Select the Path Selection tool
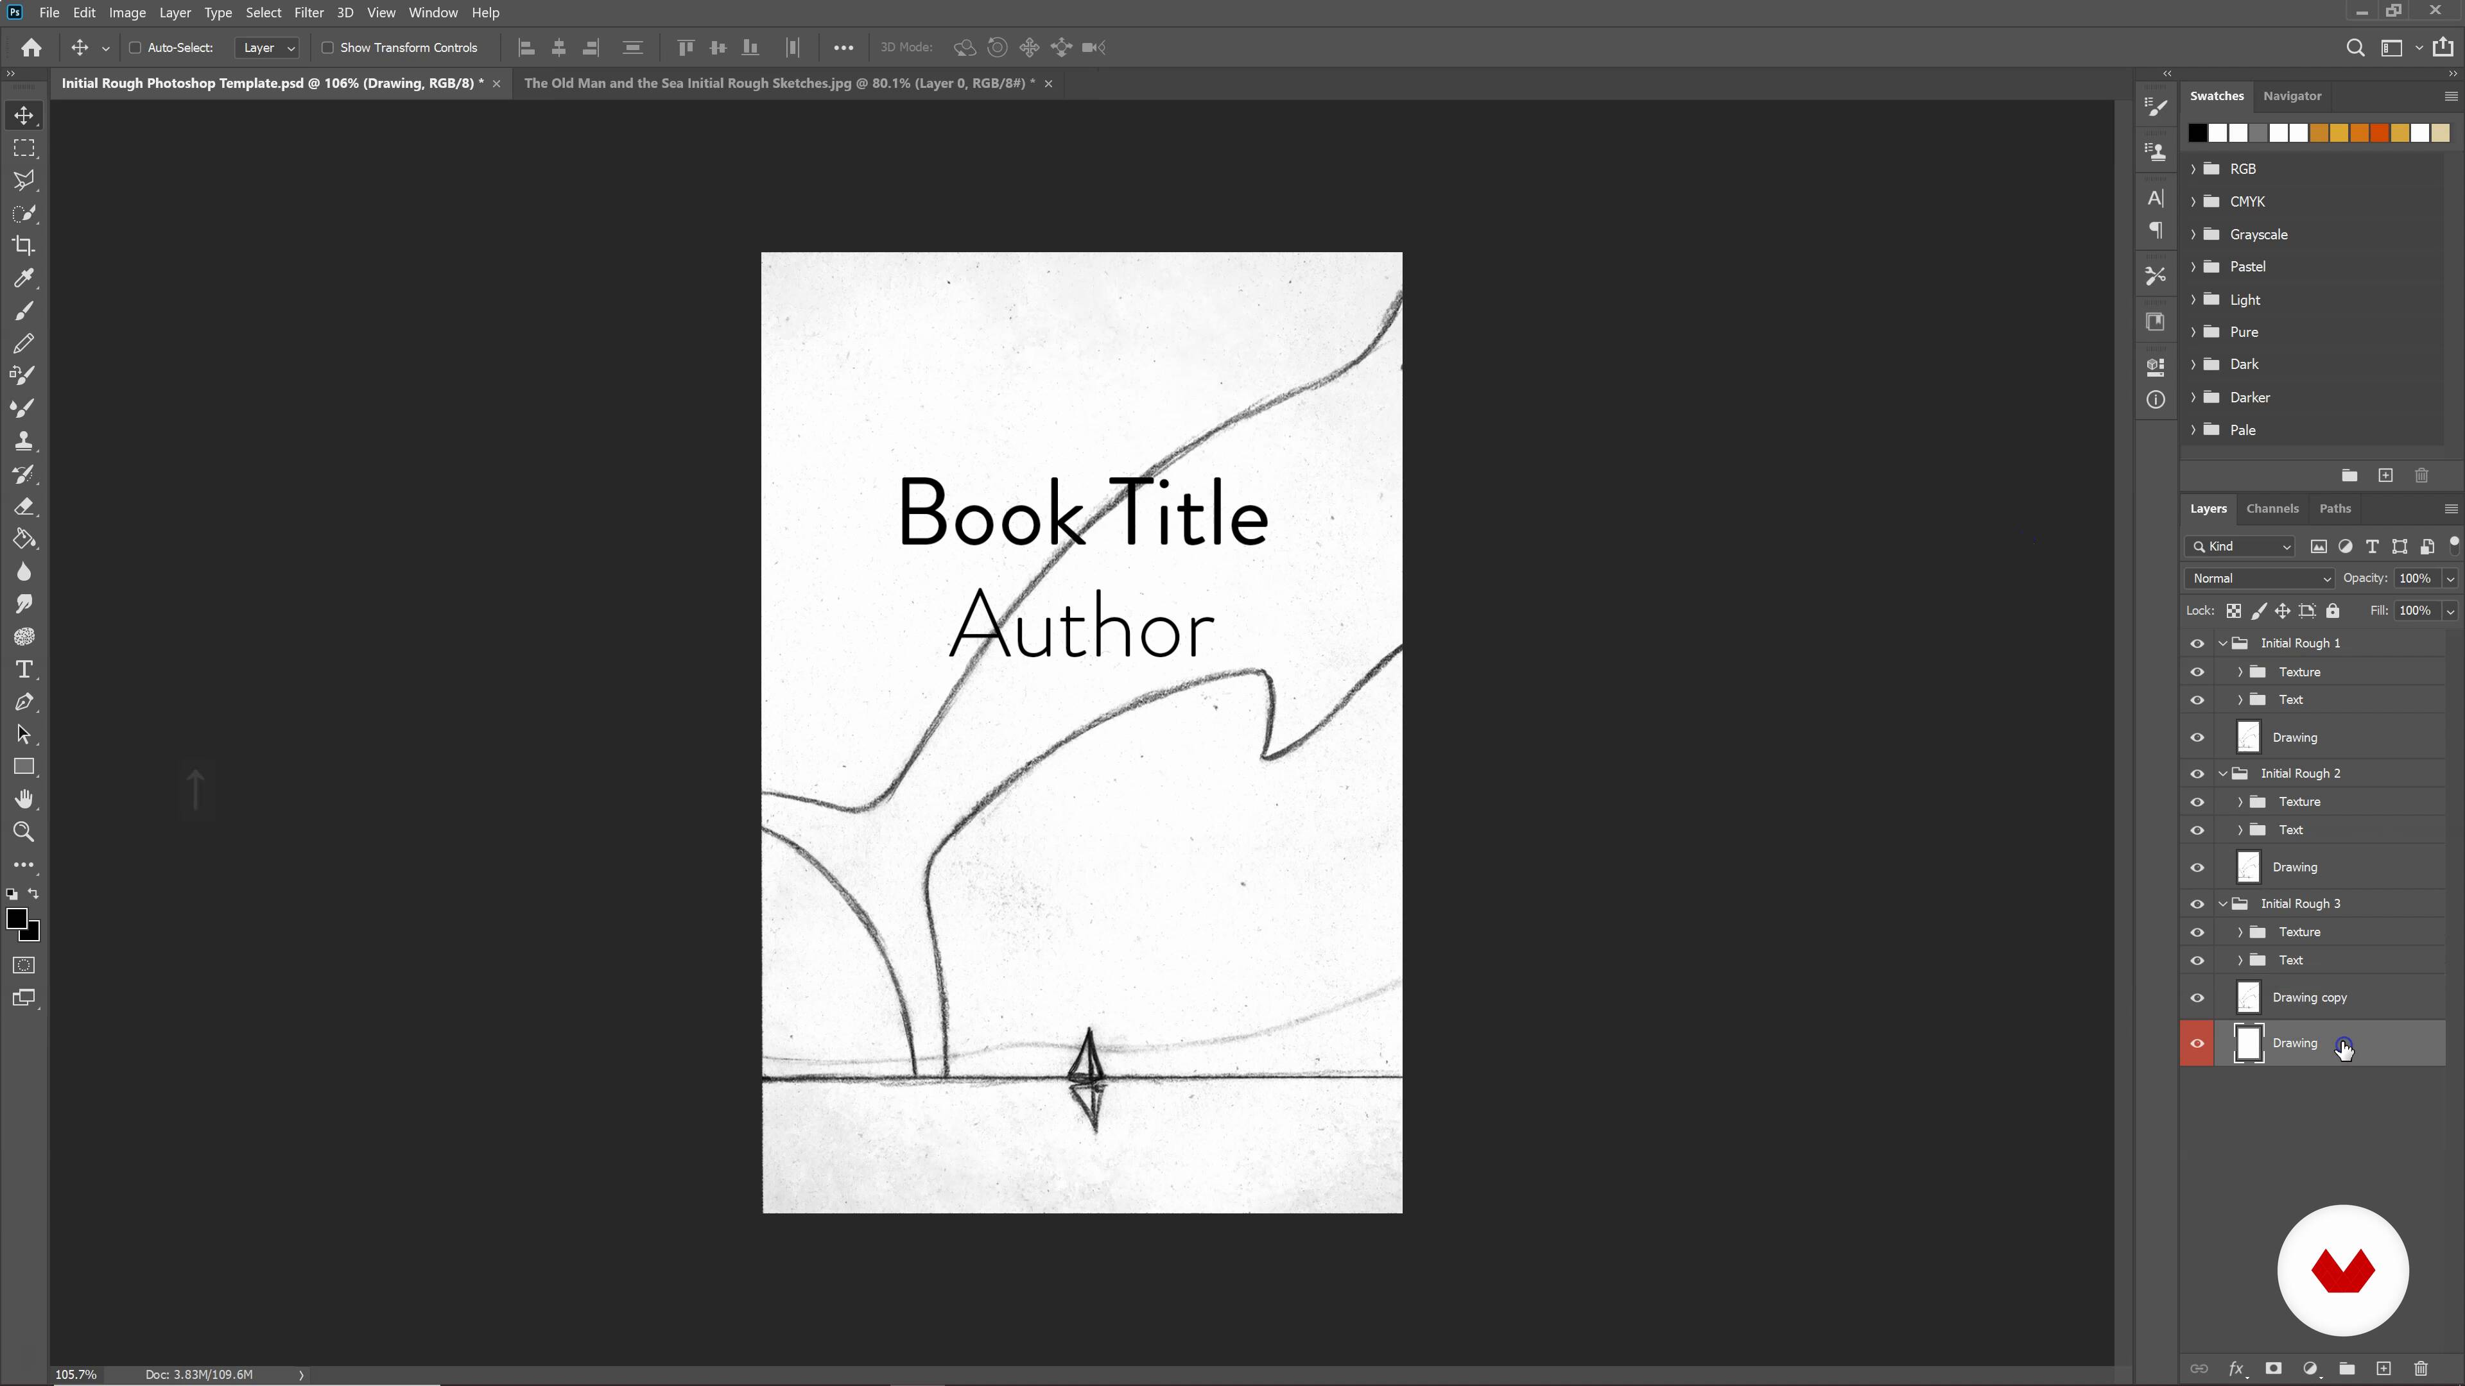 [x=24, y=735]
